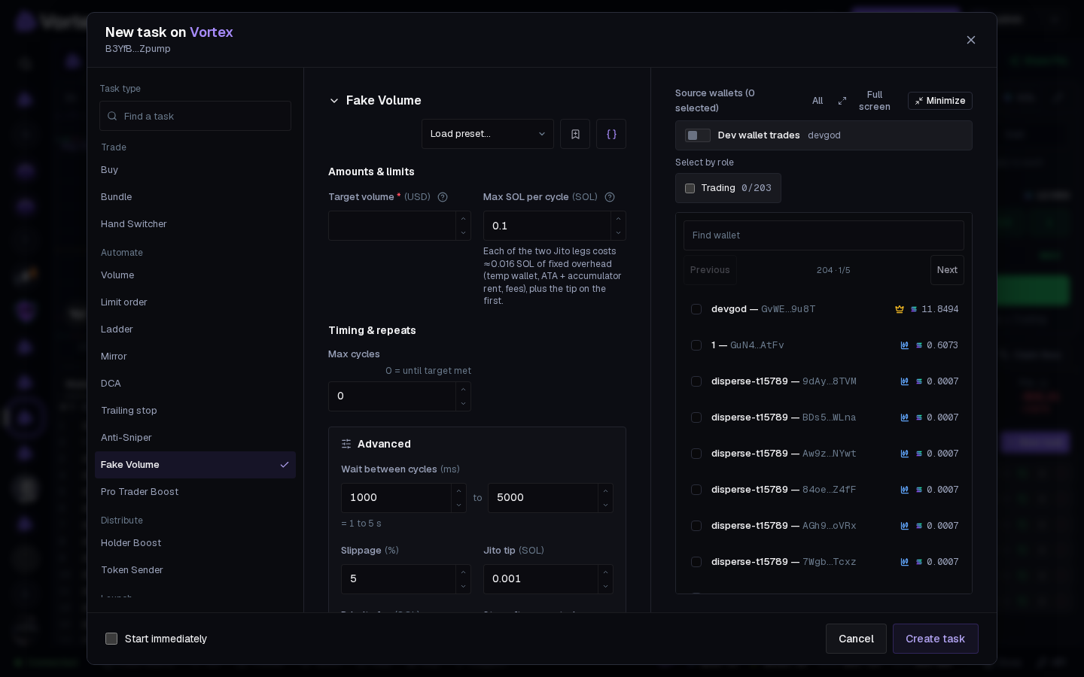Click the SOL balance icon on devgod row
1084x677 pixels.
tap(914, 309)
